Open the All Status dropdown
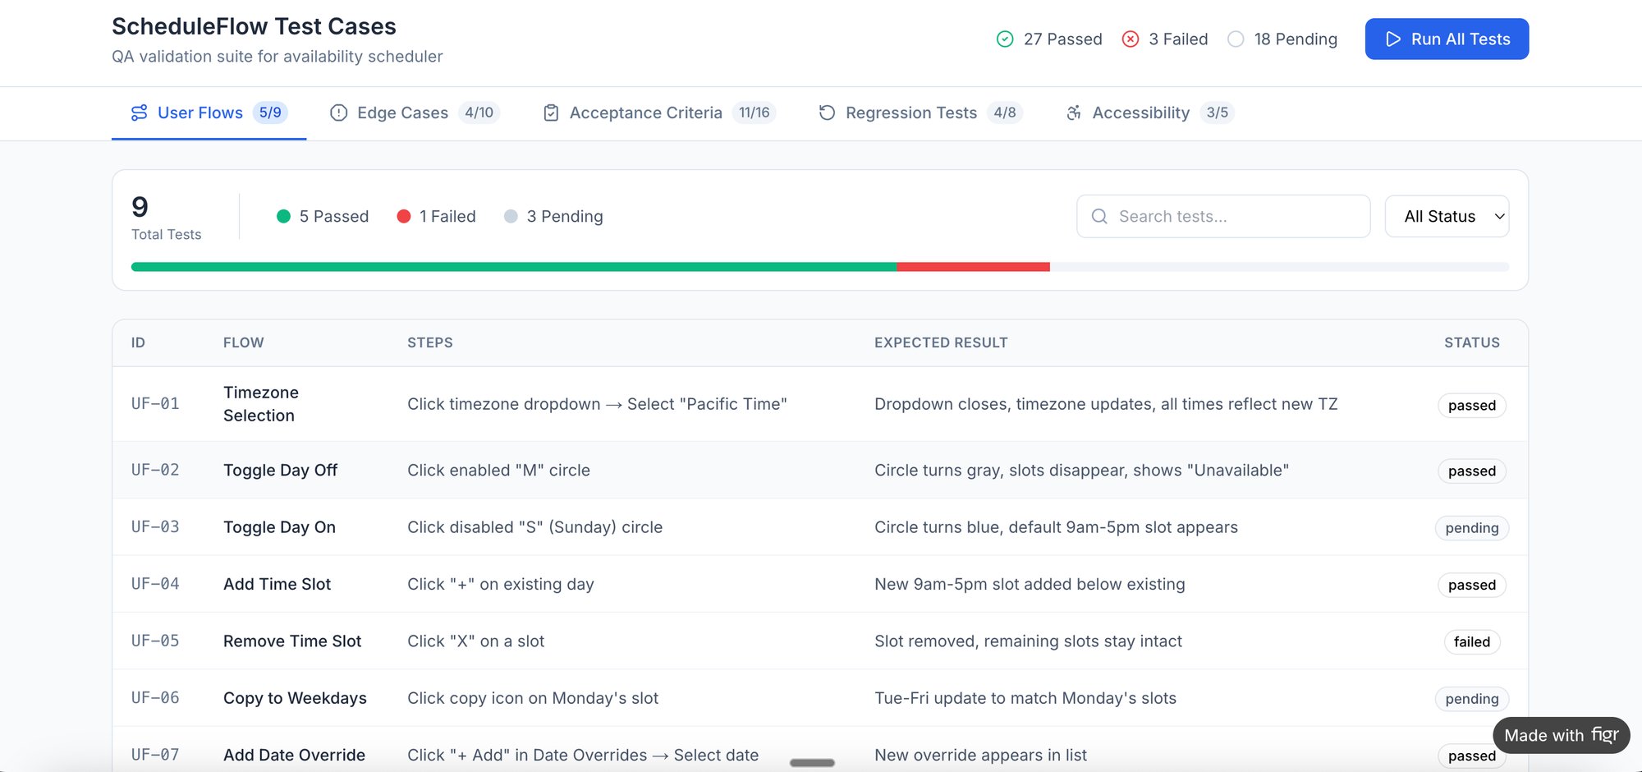1642x772 pixels. 1447,216
